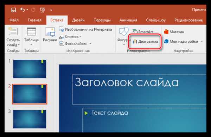Open the Фигуры shapes gallery
This screenshot has height=137, width=211.
[x=123, y=36]
